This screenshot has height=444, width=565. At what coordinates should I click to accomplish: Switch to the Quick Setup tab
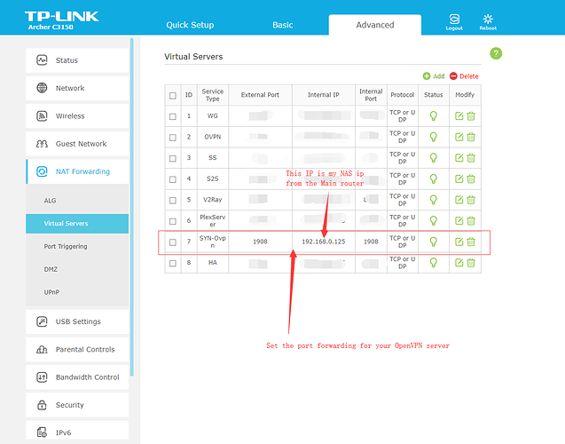[x=190, y=25]
